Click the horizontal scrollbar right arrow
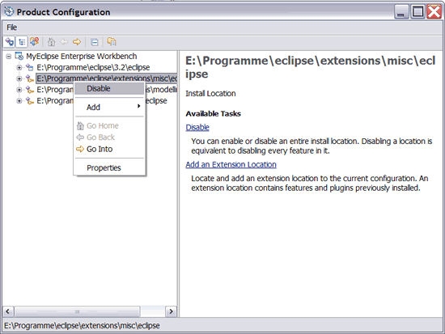The height and width of the screenshot is (334, 445). tap(171, 311)
